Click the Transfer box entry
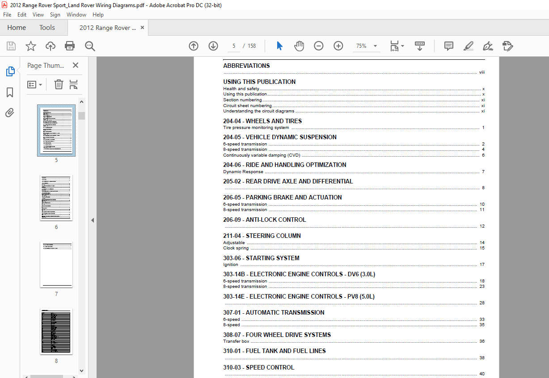This screenshot has width=549, height=378. point(236,341)
